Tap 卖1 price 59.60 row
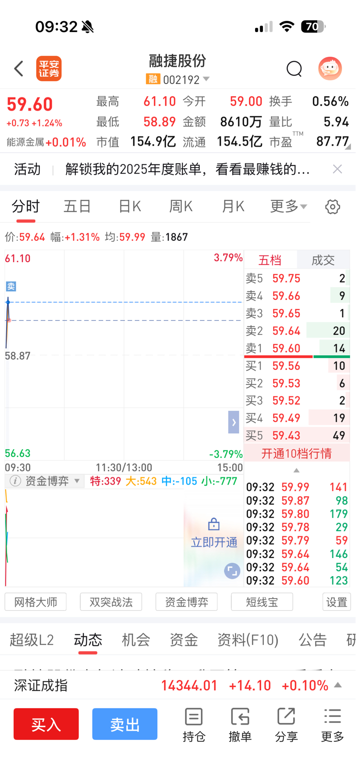 point(297,348)
